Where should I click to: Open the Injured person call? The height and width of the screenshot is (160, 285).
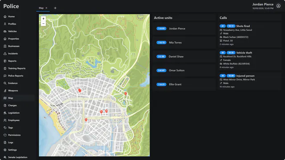250,81
